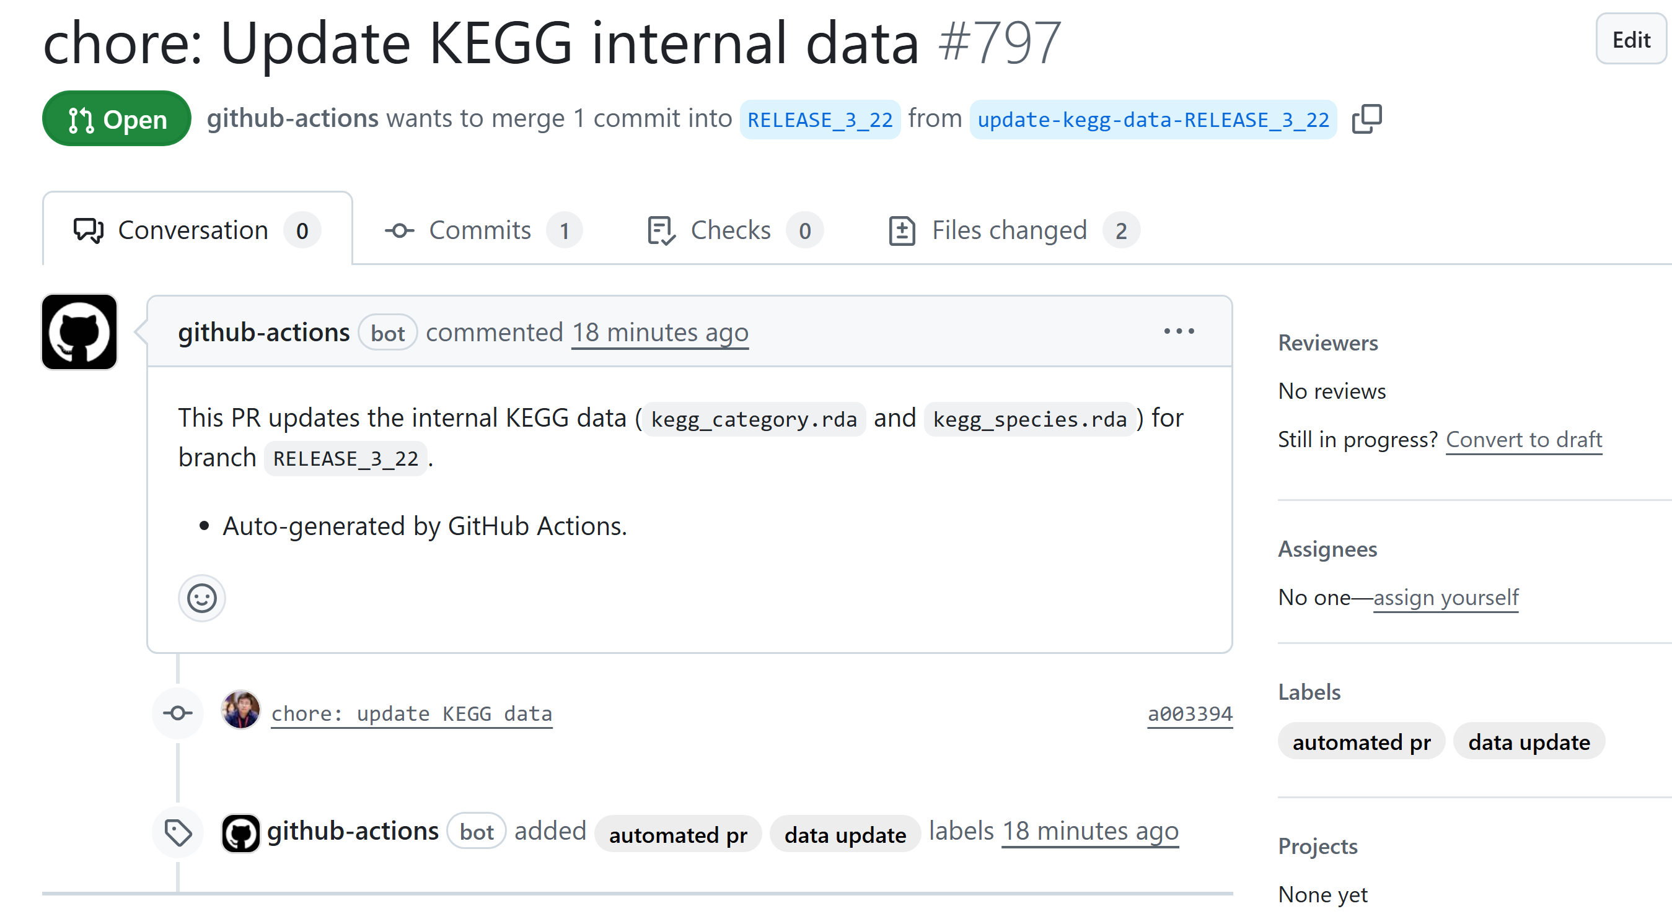The height and width of the screenshot is (919, 1672).
Task: Click the data update label in sidebar
Action: 1529,741
